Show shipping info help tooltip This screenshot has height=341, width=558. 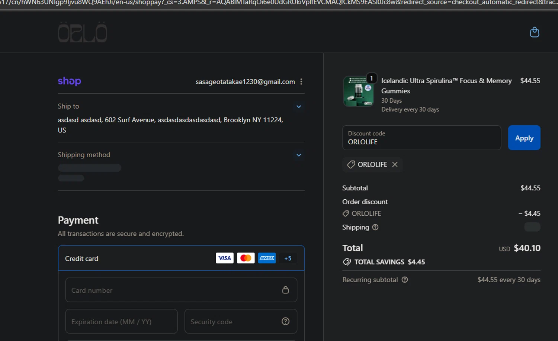click(x=375, y=227)
